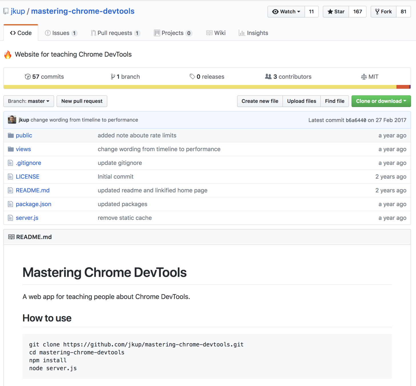
Task: Click the tag icon beside 0 releases
Action: pos(192,76)
